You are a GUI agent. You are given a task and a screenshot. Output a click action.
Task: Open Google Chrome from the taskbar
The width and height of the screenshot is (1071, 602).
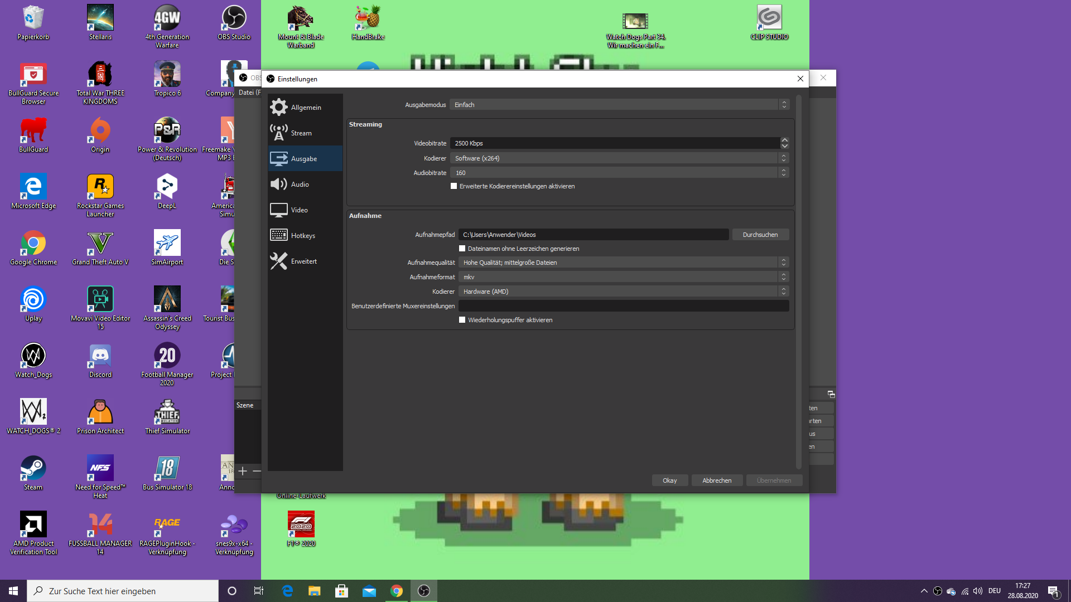[397, 591]
